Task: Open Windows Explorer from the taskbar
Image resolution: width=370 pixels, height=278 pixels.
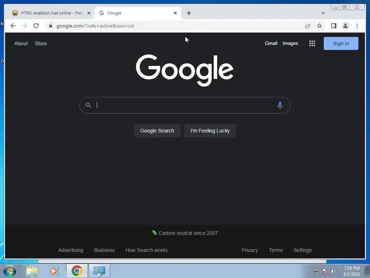Action: pos(32,271)
